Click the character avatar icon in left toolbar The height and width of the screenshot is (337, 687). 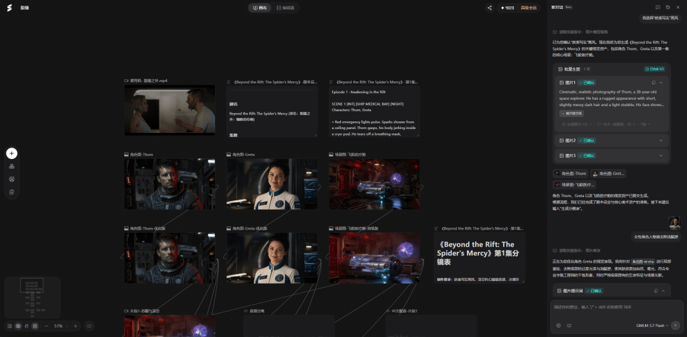12,179
